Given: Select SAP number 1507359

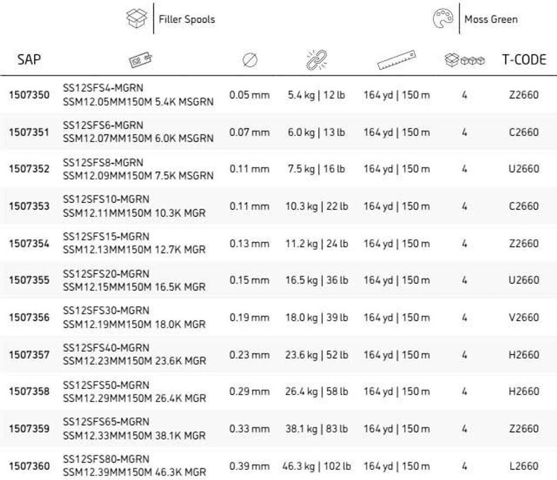Looking at the screenshot, I should point(29,429).
